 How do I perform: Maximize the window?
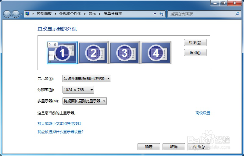click(x=223, y=3)
